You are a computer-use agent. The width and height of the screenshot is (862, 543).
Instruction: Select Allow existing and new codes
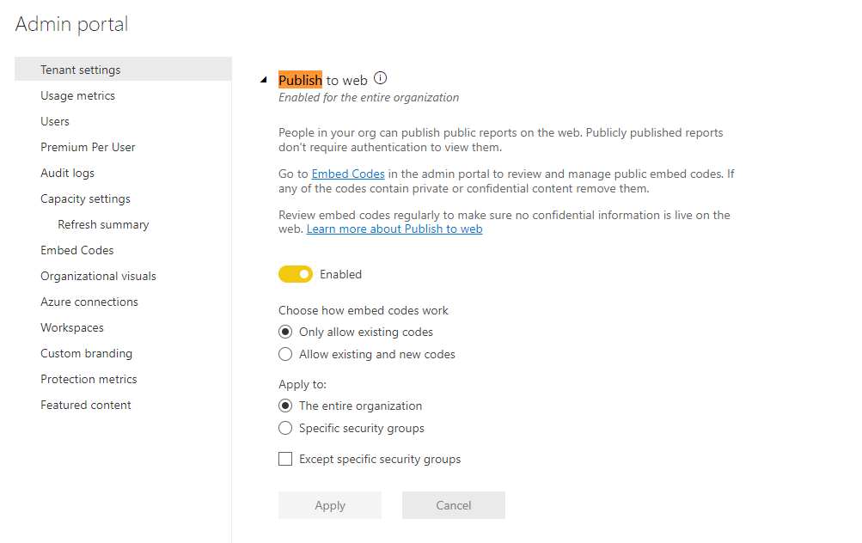285,354
